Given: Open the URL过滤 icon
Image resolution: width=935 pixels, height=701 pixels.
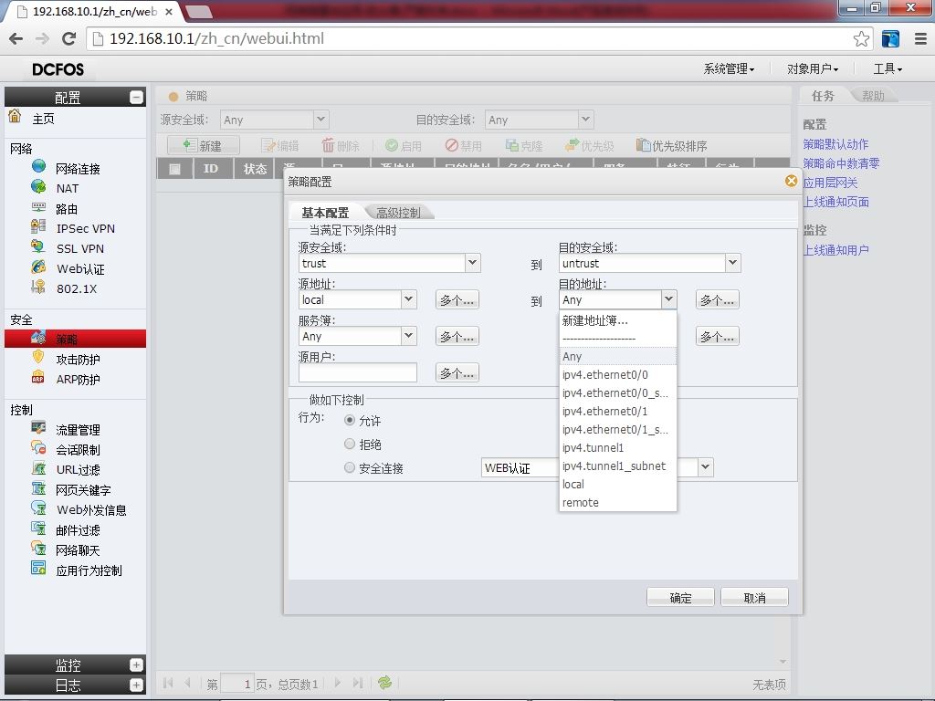Looking at the screenshot, I should point(38,468).
